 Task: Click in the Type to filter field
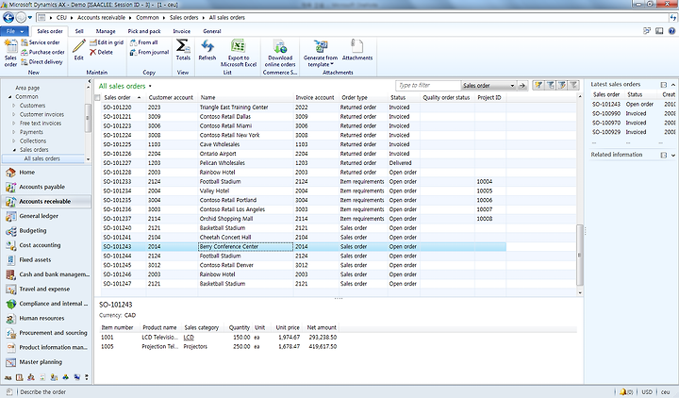click(x=428, y=85)
